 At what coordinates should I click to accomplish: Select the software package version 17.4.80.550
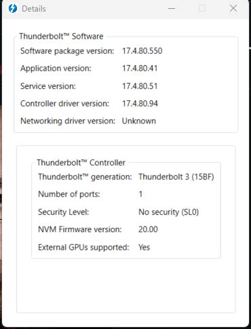tap(142, 51)
